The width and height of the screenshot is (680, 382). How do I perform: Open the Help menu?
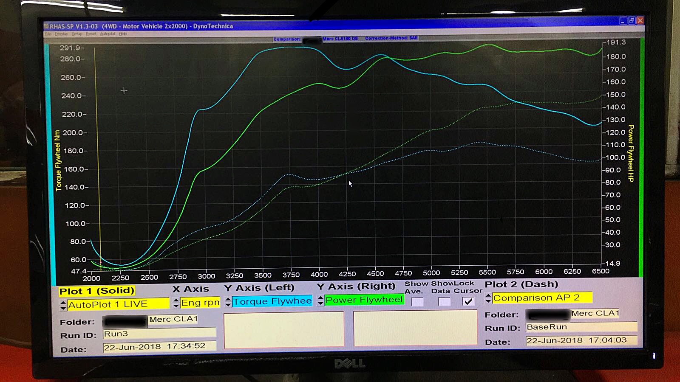[x=123, y=34]
